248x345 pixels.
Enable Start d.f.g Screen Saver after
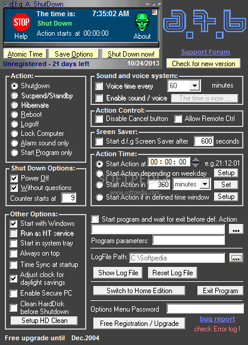(x=99, y=141)
